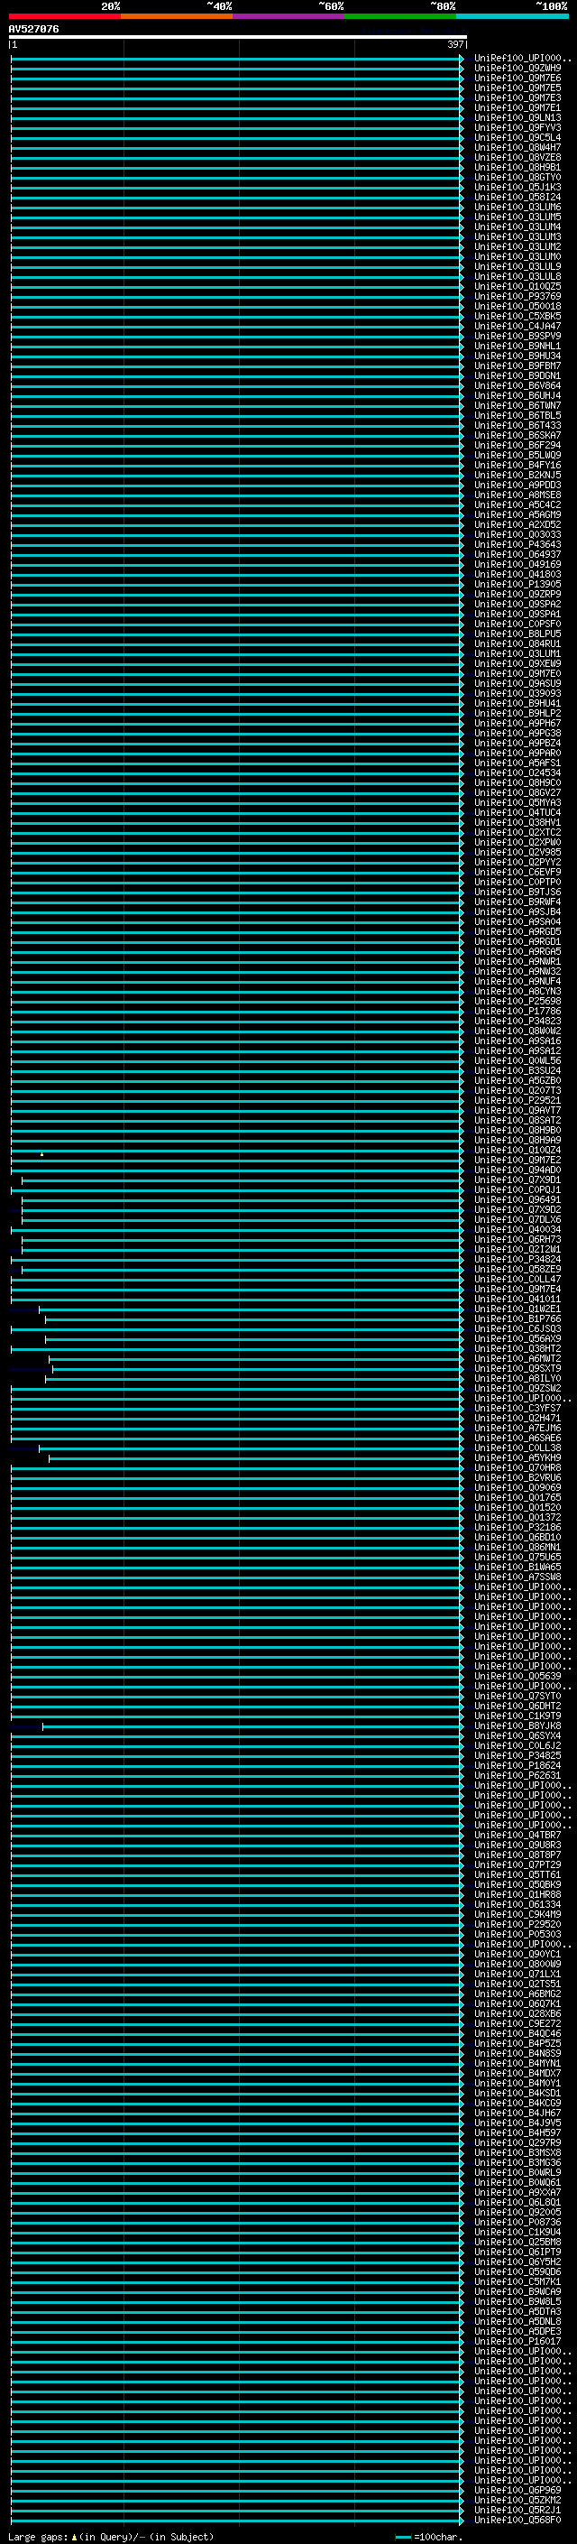Screen dimensions: 577x2544
Task: Click the 397 query length marker
Action: pos(455,44)
